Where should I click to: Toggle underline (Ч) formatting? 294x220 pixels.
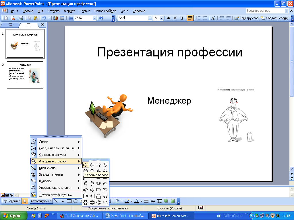tap(181, 18)
